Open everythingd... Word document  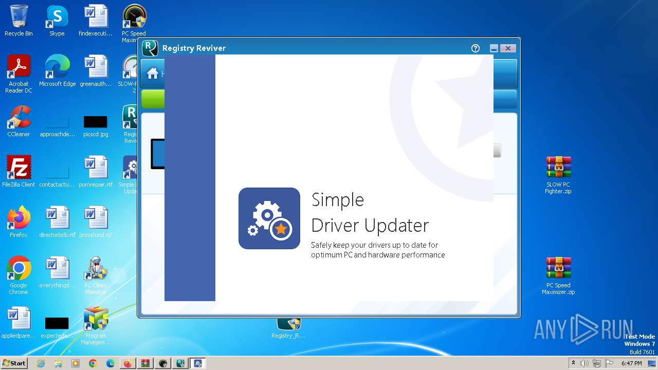pos(57,273)
